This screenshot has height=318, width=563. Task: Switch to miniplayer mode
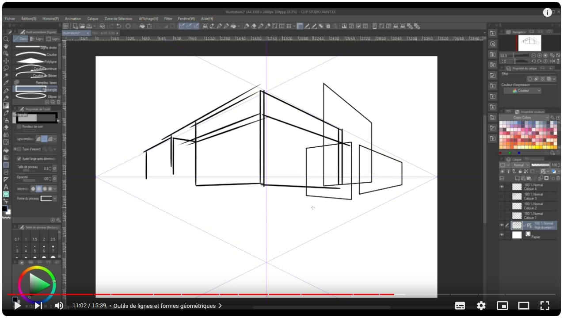click(502, 306)
